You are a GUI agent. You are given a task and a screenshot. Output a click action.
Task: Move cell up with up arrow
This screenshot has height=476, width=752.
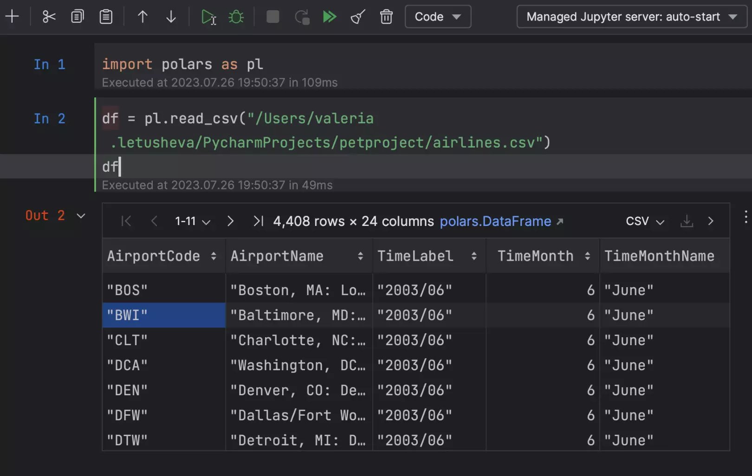(x=143, y=17)
